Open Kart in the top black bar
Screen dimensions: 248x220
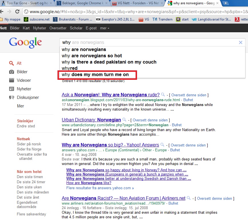pyautogui.click(x=26, y=28)
